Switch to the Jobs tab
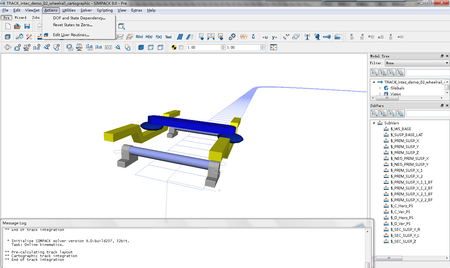This screenshot has width=450, height=268. pos(36,18)
